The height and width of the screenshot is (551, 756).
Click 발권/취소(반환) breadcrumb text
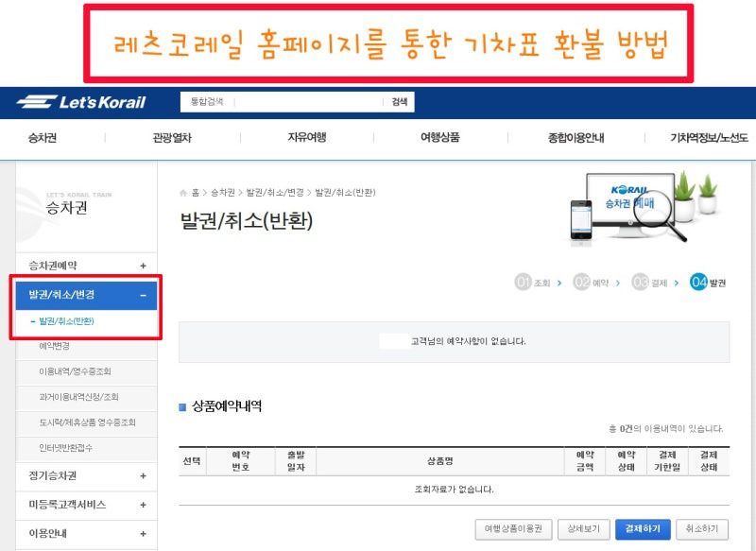345,193
